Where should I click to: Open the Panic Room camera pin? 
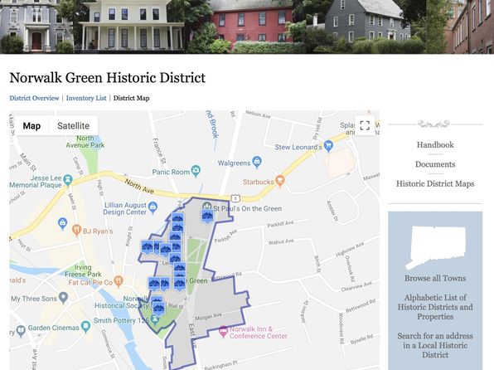196,171
